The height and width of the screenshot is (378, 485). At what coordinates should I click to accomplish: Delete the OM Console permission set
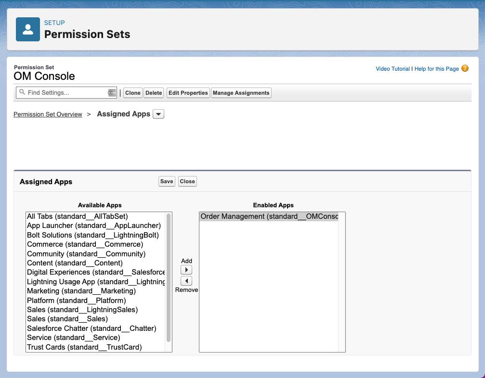153,92
